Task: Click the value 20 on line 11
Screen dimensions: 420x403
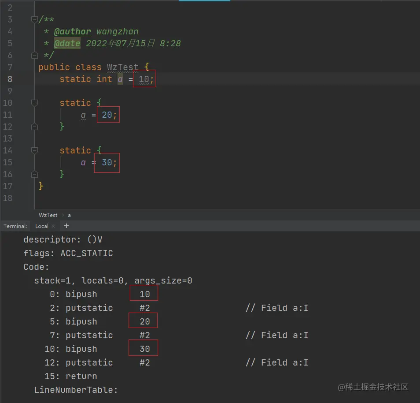Action: pos(107,115)
